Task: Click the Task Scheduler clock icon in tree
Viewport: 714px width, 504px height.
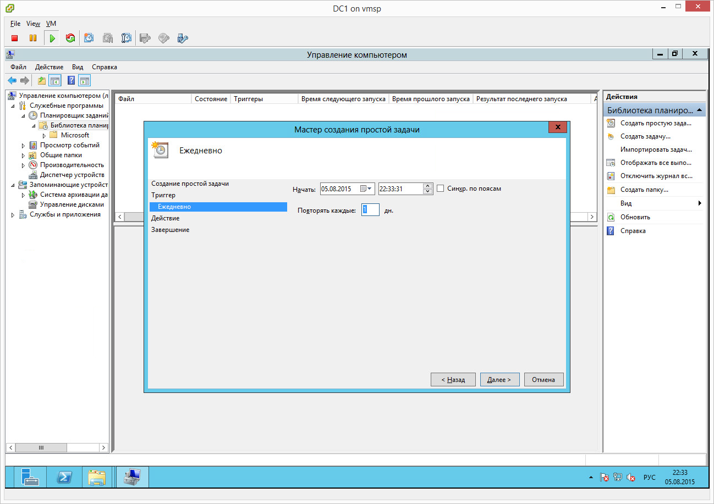Action: (x=33, y=115)
